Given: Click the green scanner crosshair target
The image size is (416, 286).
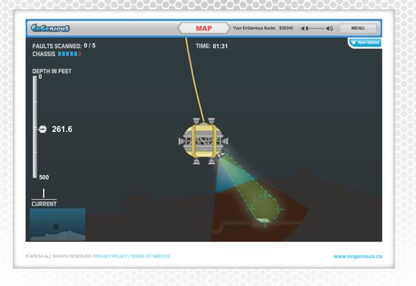Looking at the screenshot, I should (265, 209).
